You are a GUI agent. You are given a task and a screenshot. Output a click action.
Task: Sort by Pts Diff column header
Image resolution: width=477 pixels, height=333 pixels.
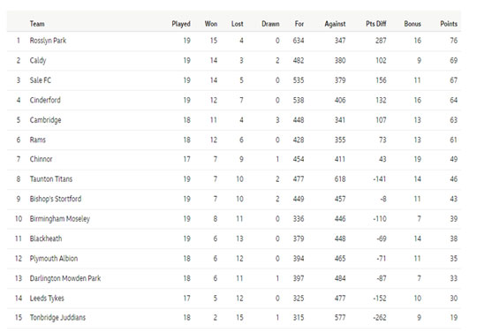(x=376, y=24)
